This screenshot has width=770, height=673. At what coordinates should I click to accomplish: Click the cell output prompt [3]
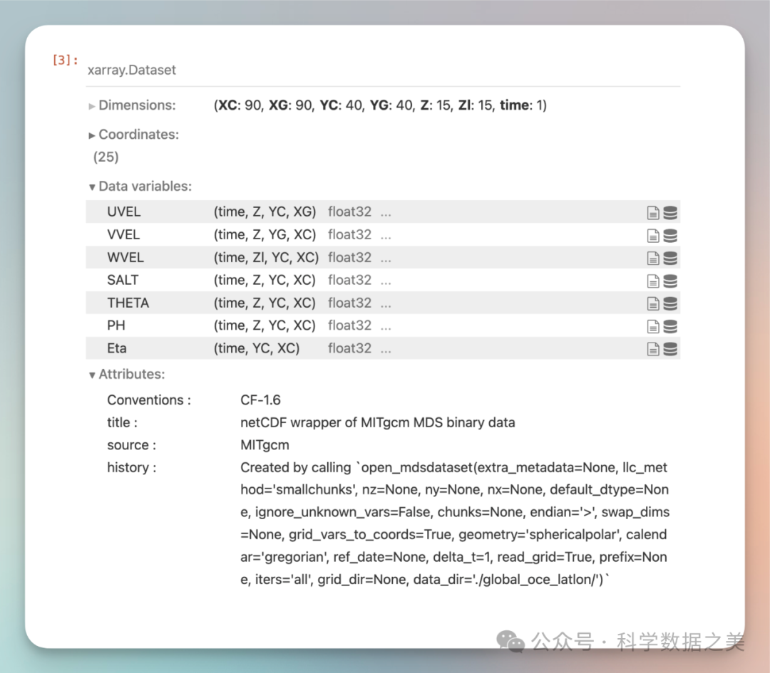(x=65, y=61)
